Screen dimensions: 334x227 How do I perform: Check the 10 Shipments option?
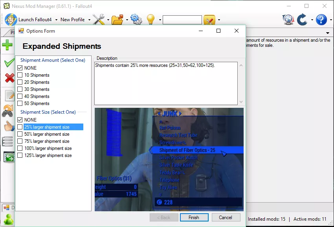pyautogui.click(x=20, y=75)
